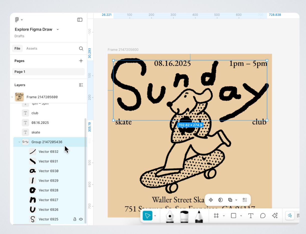Select the Vector 6931 layer
306x234 pixels.
pyautogui.click(x=49, y=161)
